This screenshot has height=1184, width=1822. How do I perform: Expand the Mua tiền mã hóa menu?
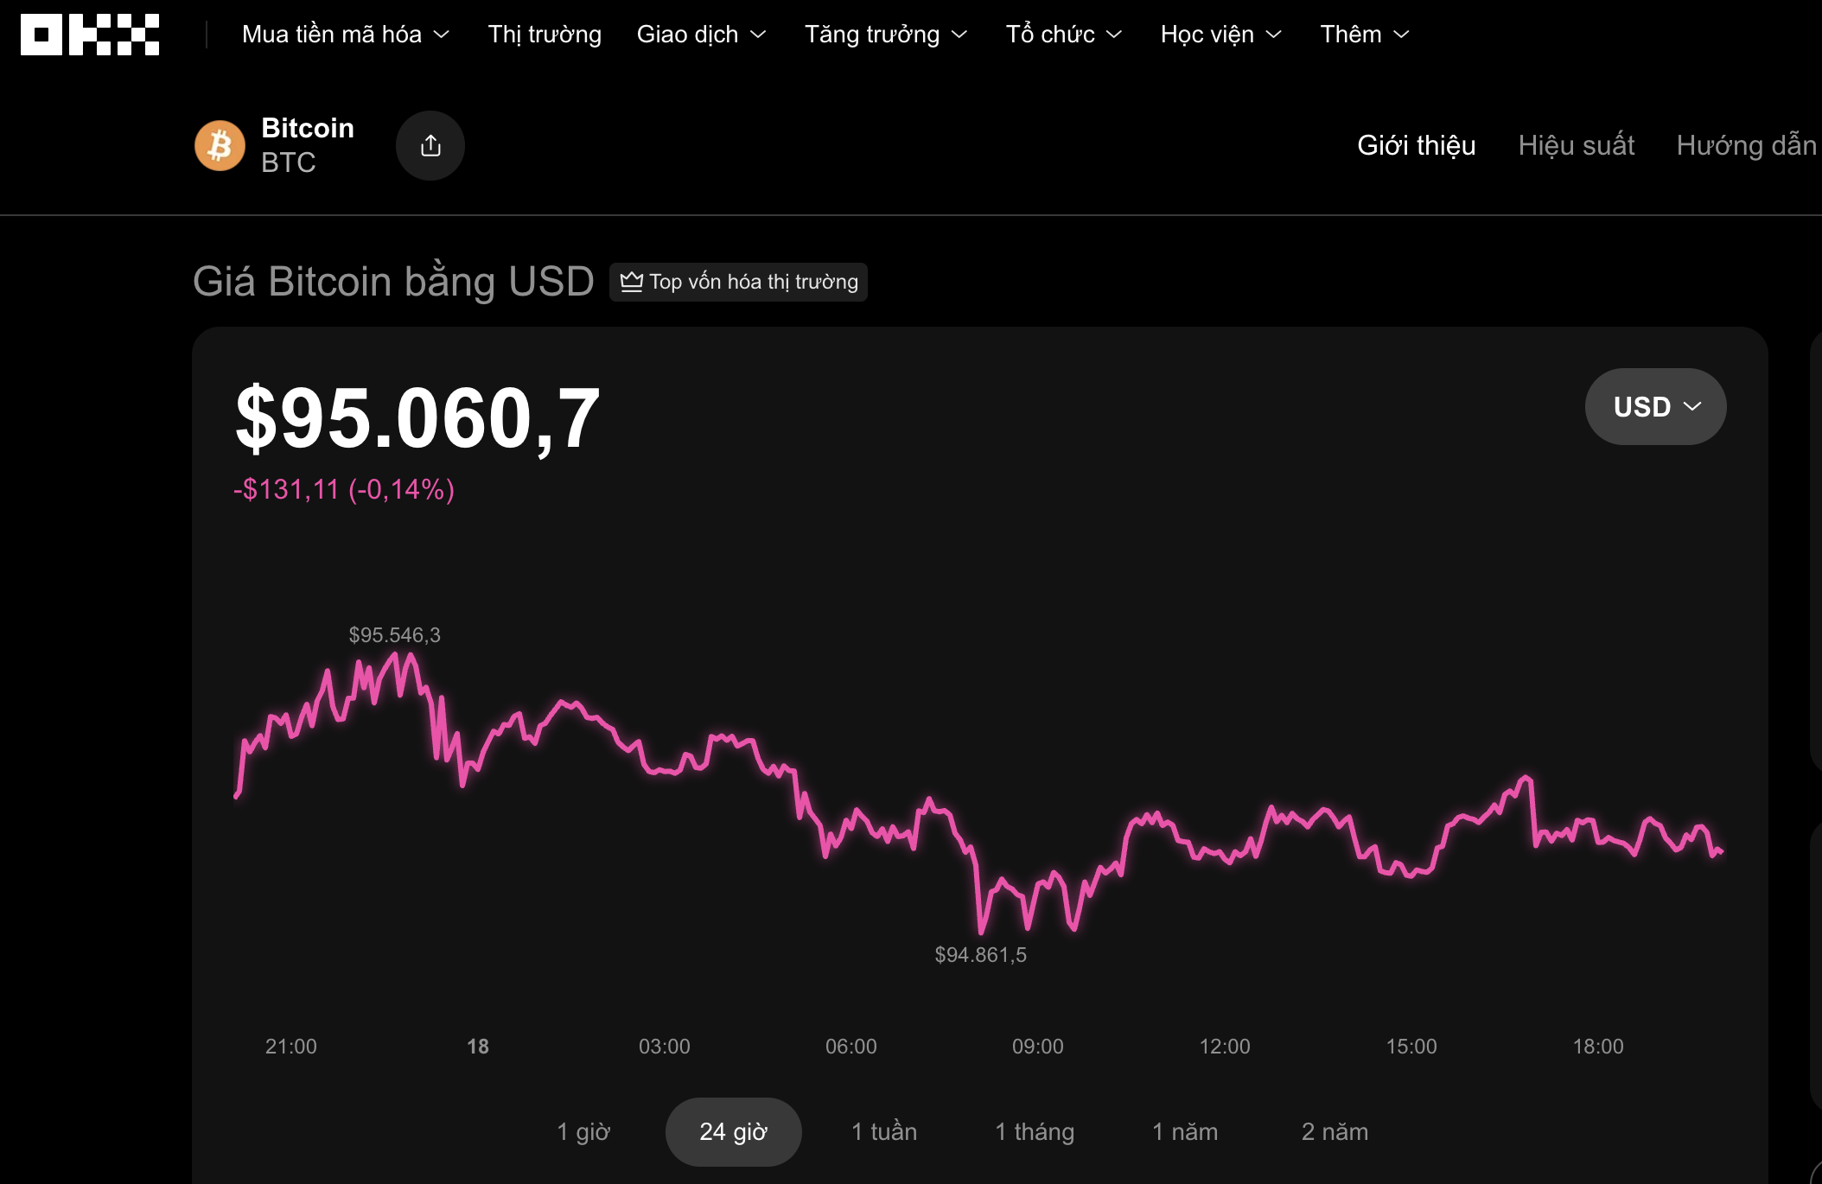click(x=332, y=35)
